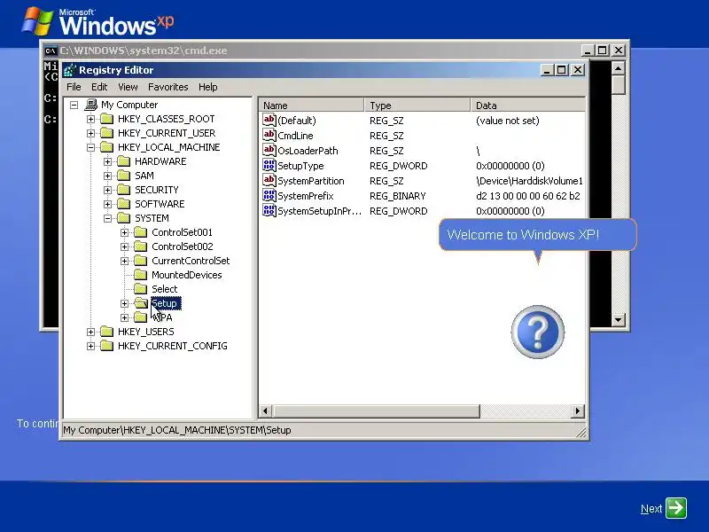Click the HKEY_LOCAL_MACHINE folder icon
The width and height of the screenshot is (709, 532).
pyautogui.click(x=106, y=147)
